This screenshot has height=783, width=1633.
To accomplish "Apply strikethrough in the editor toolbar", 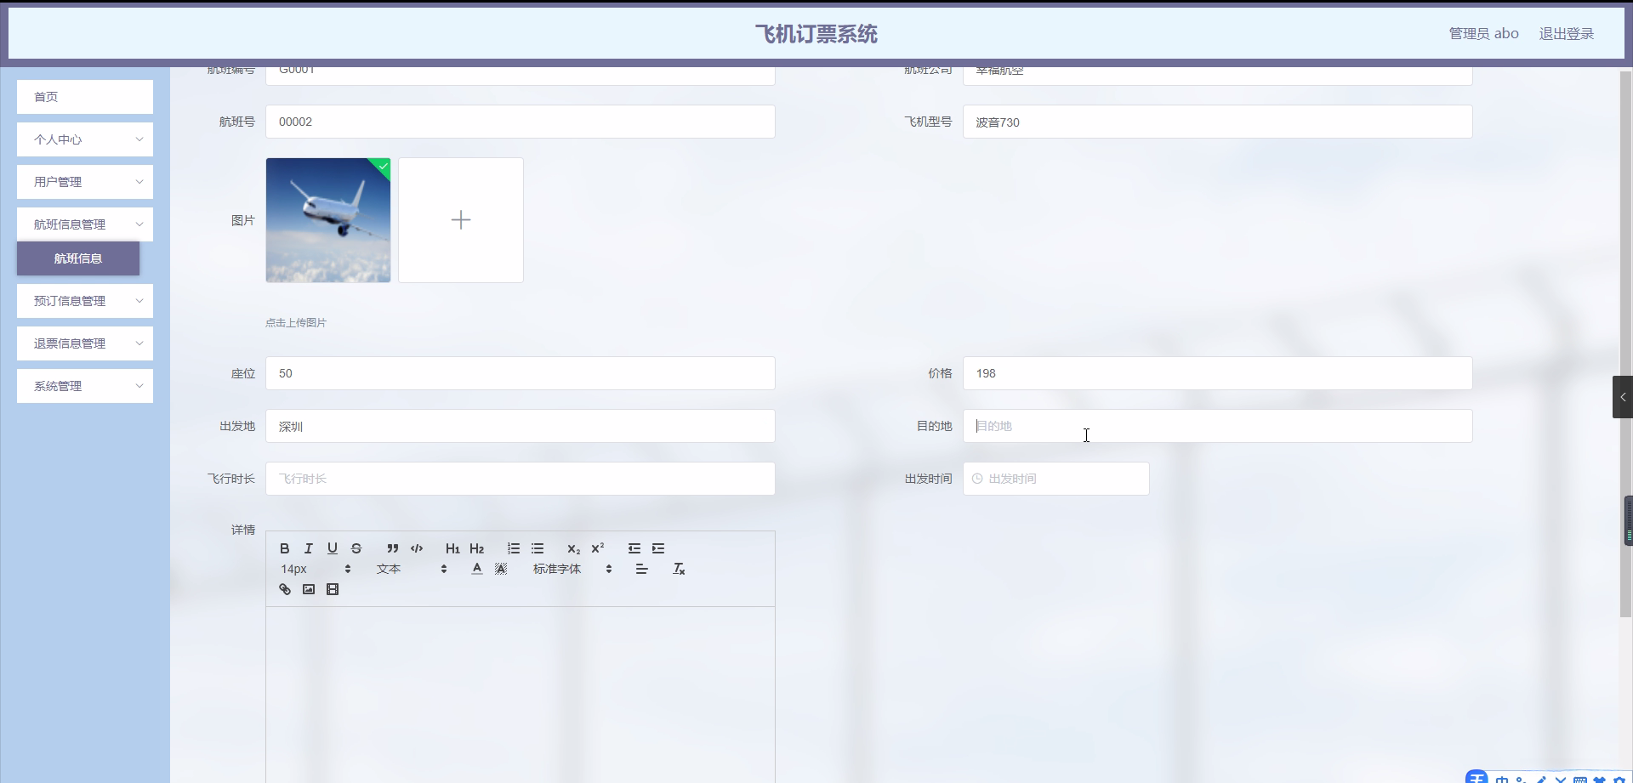I will (356, 548).
